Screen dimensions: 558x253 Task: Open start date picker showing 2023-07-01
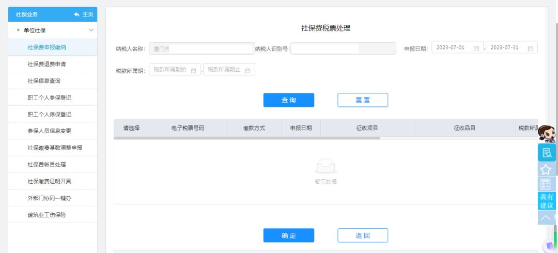coord(457,48)
